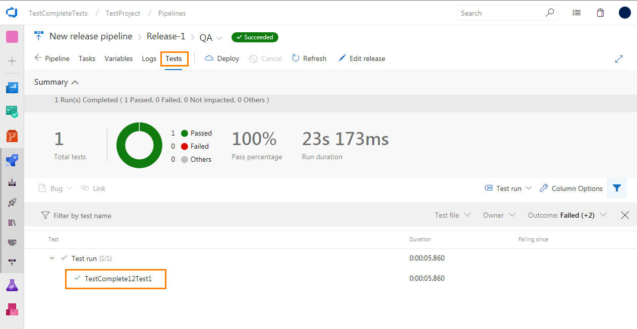
Task: Click the Pipelines breadcrumb
Action: click(x=172, y=13)
